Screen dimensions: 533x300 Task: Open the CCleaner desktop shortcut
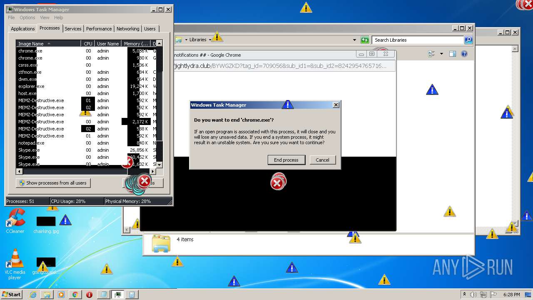click(x=15, y=221)
